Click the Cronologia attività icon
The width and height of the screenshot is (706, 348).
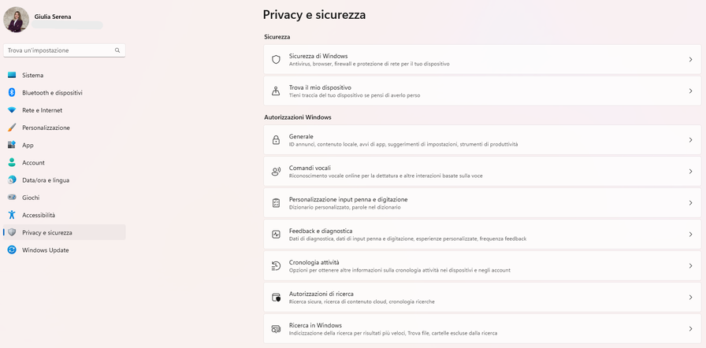(x=276, y=266)
